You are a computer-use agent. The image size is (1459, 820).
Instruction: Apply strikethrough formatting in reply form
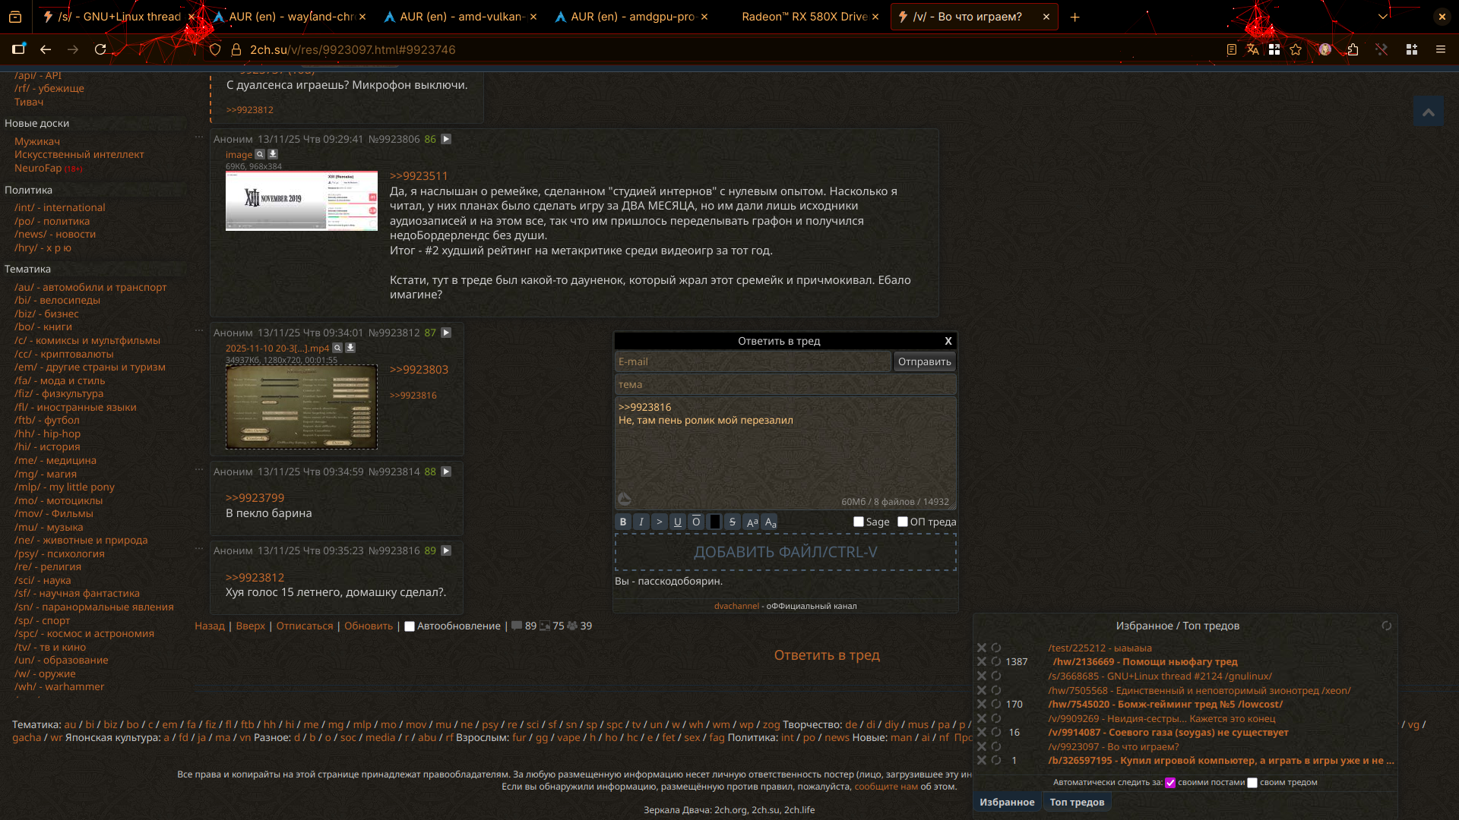(732, 522)
